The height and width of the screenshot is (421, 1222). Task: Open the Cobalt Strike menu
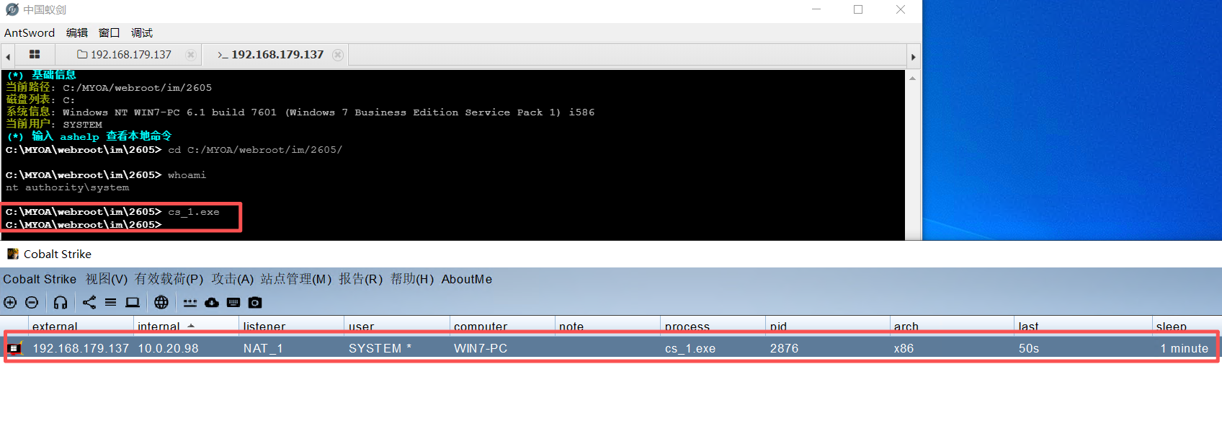40,279
